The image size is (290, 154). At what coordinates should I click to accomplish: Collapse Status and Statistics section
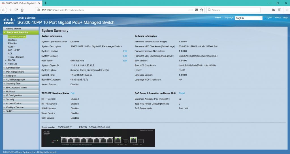tap(21, 32)
